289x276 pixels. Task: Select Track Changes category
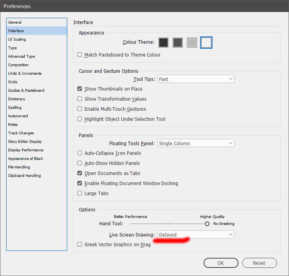[x=37, y=133]
